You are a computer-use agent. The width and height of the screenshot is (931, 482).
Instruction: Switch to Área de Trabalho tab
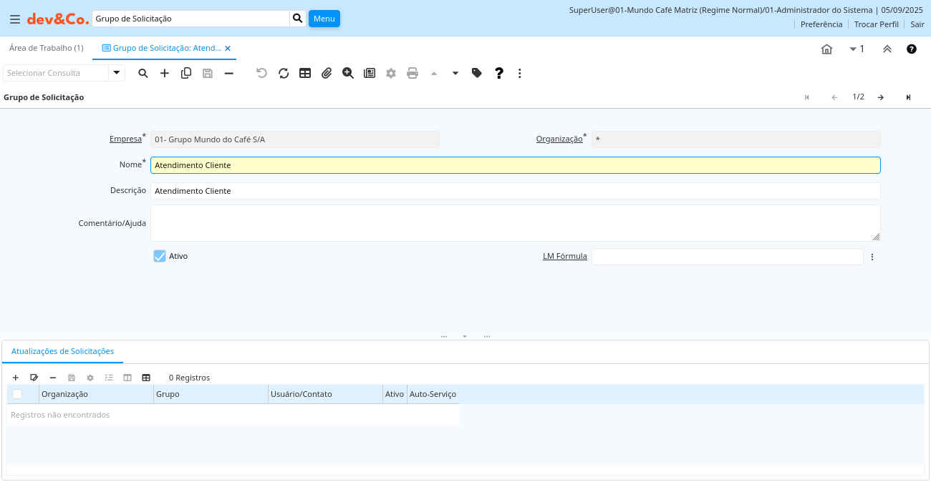coord(47,48)
